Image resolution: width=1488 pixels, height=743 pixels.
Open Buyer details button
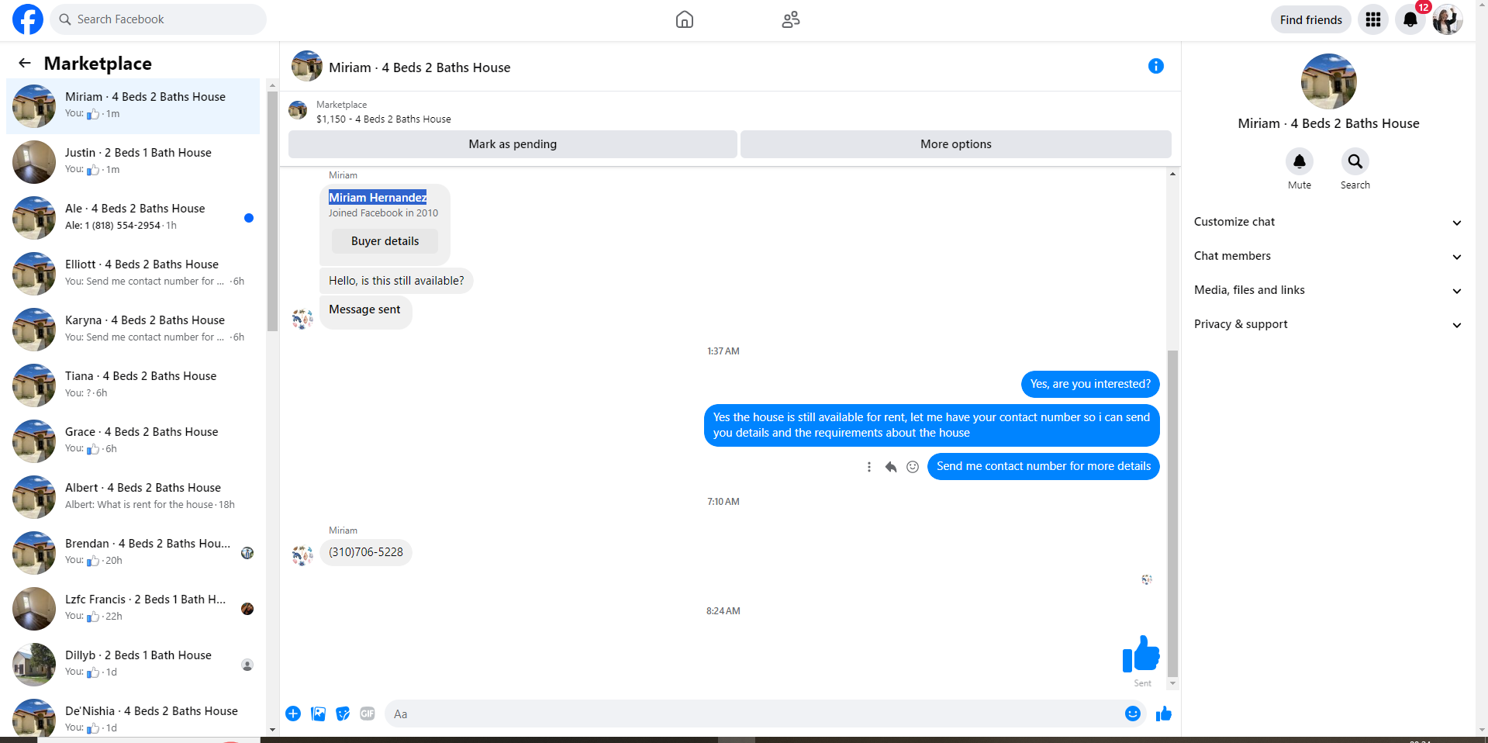point(385,241)
